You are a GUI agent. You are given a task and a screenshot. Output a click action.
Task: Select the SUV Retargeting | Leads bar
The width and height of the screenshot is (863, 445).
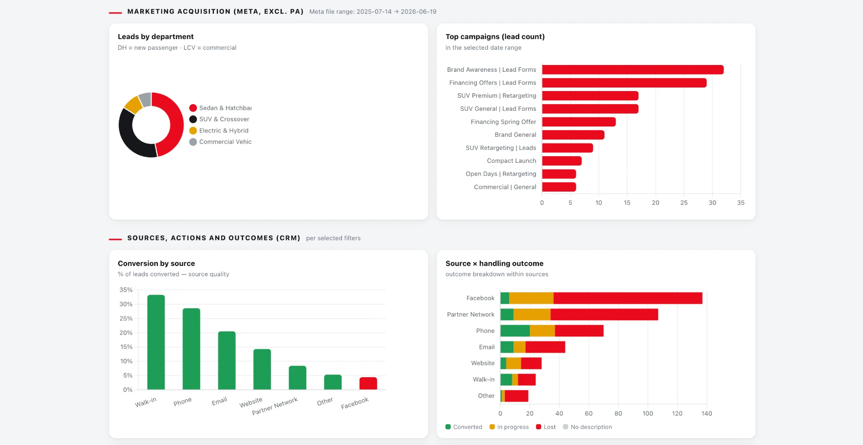tap(568, 148)
